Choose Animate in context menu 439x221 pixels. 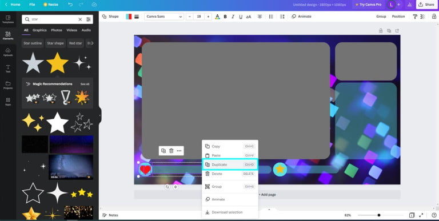[x=230, y=199]
